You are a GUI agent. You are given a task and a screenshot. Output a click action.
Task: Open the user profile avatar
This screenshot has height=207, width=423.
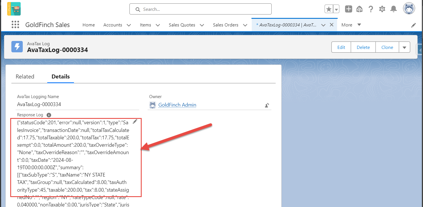point(409,9)
